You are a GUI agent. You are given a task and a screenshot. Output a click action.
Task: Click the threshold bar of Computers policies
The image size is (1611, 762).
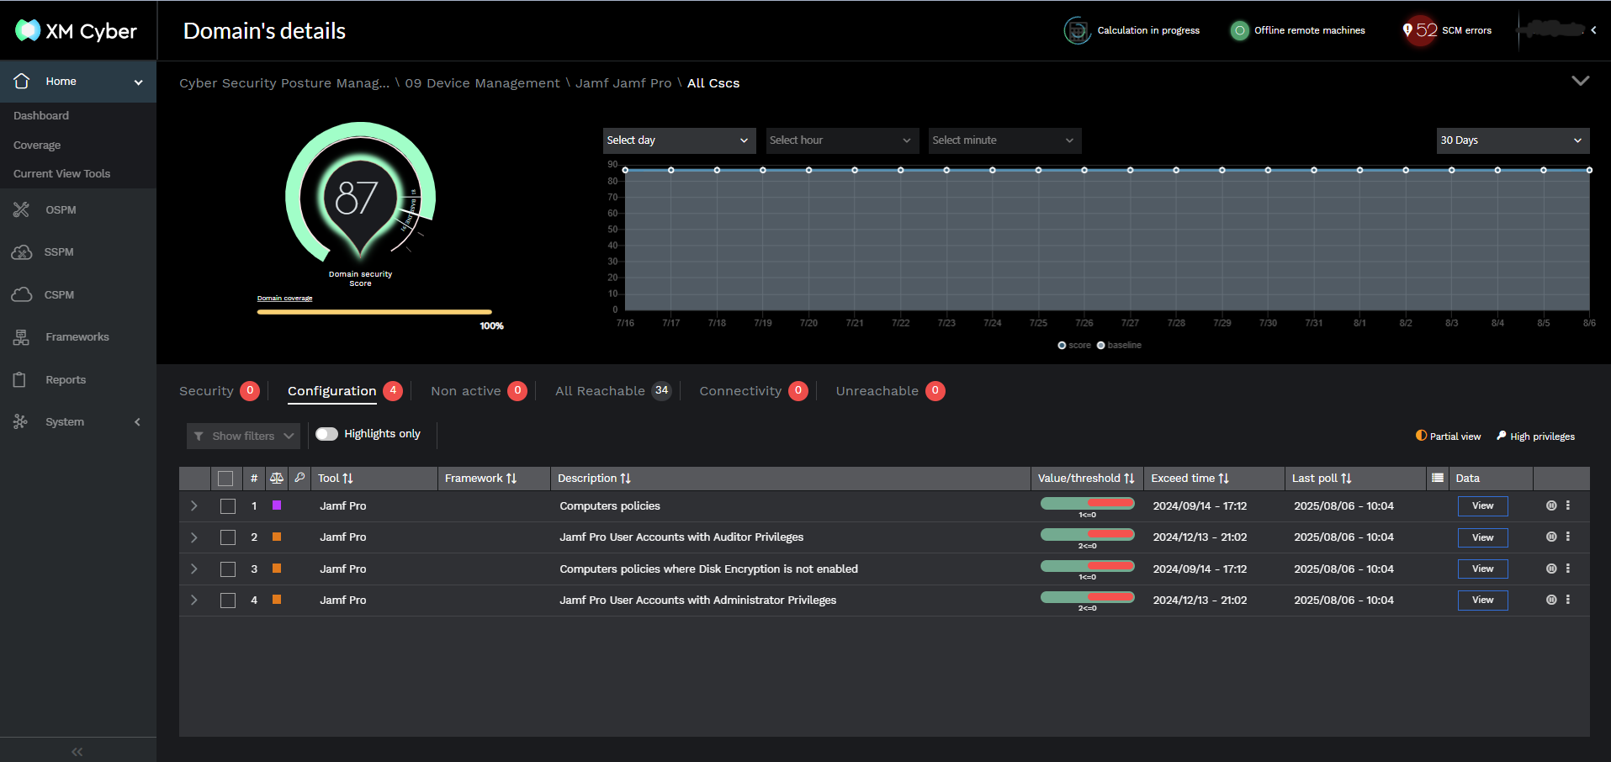click(x=1087, y=504)
